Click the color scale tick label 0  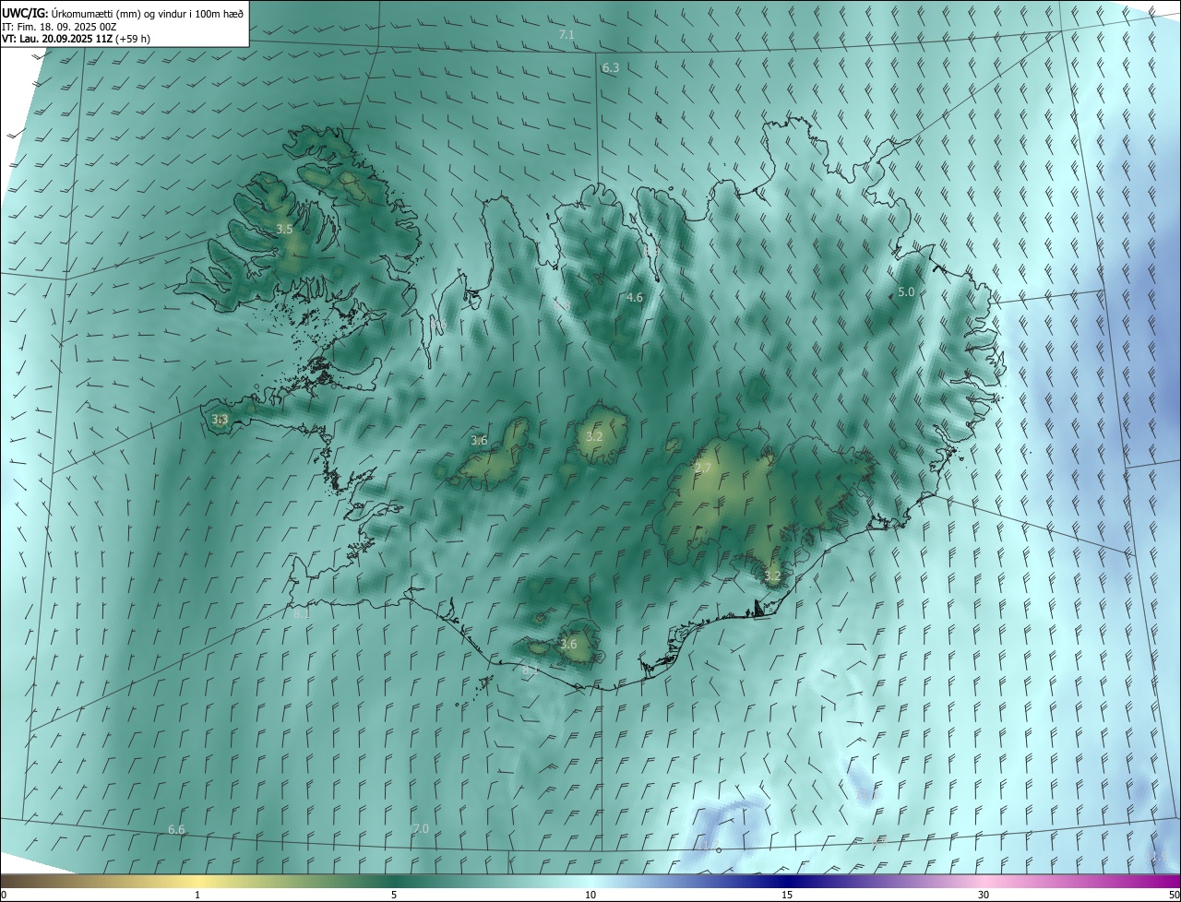click(x=4, y=895)
